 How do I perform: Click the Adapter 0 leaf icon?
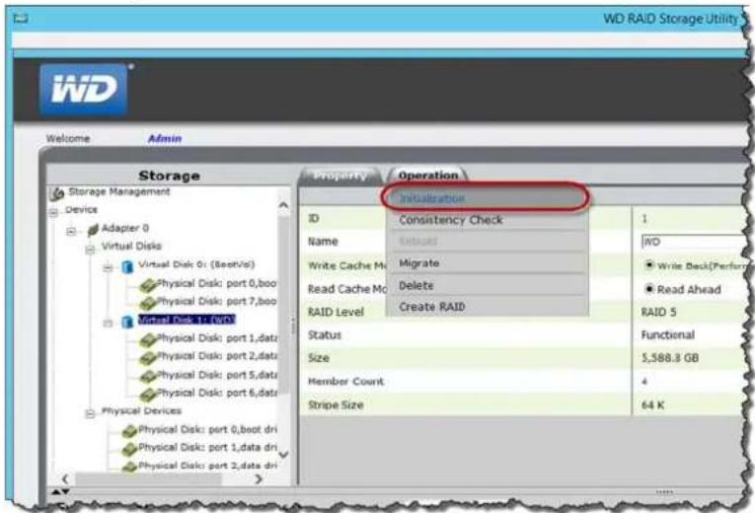(x=93, y=230)
